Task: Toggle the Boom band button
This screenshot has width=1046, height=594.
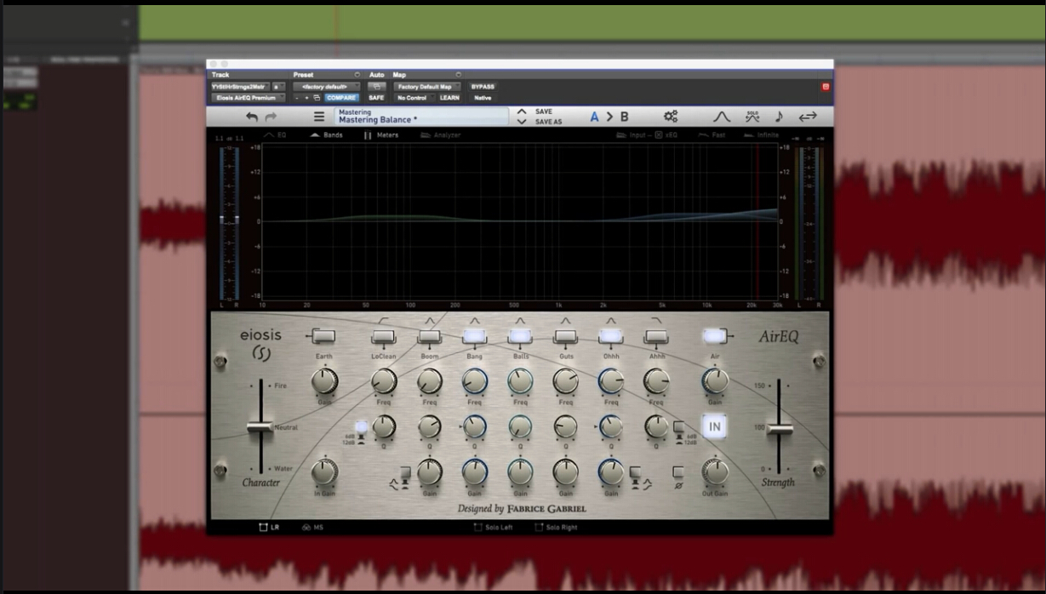Action: coord(429,336)
